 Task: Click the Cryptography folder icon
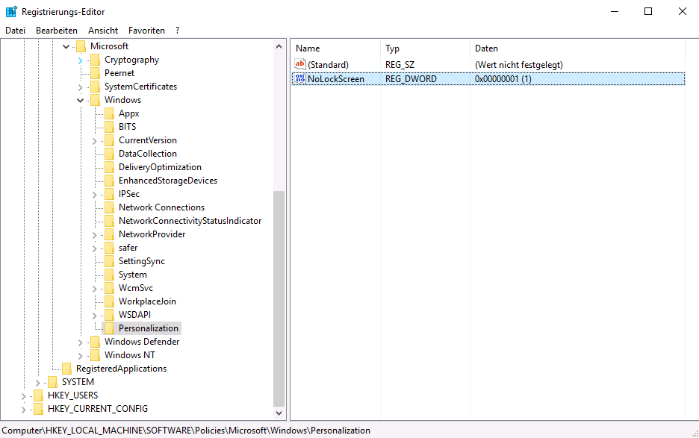point(95,59)
